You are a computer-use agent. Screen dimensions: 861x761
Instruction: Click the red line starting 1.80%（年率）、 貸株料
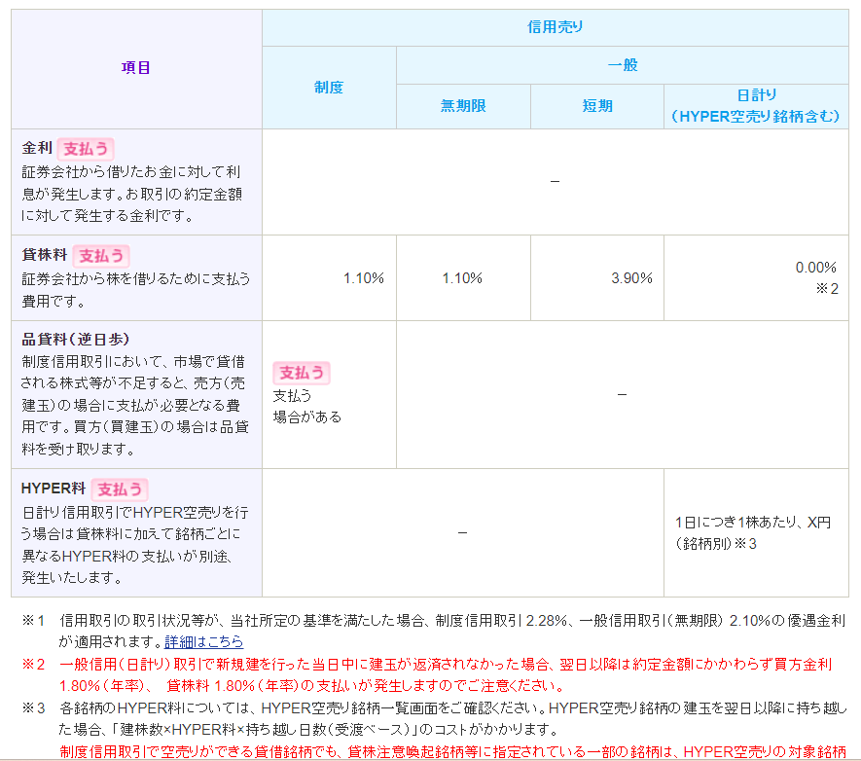[x=312, y=686]
